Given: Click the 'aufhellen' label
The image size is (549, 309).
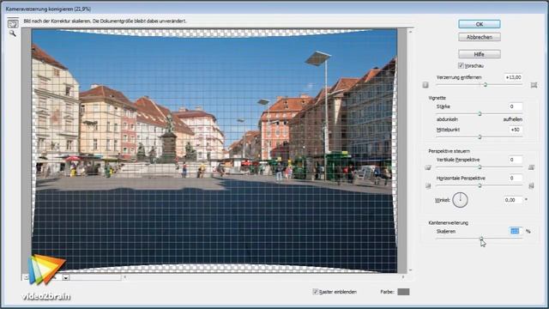Looking at the screenshot, I should pyautogui.click(x=513, y=119).
